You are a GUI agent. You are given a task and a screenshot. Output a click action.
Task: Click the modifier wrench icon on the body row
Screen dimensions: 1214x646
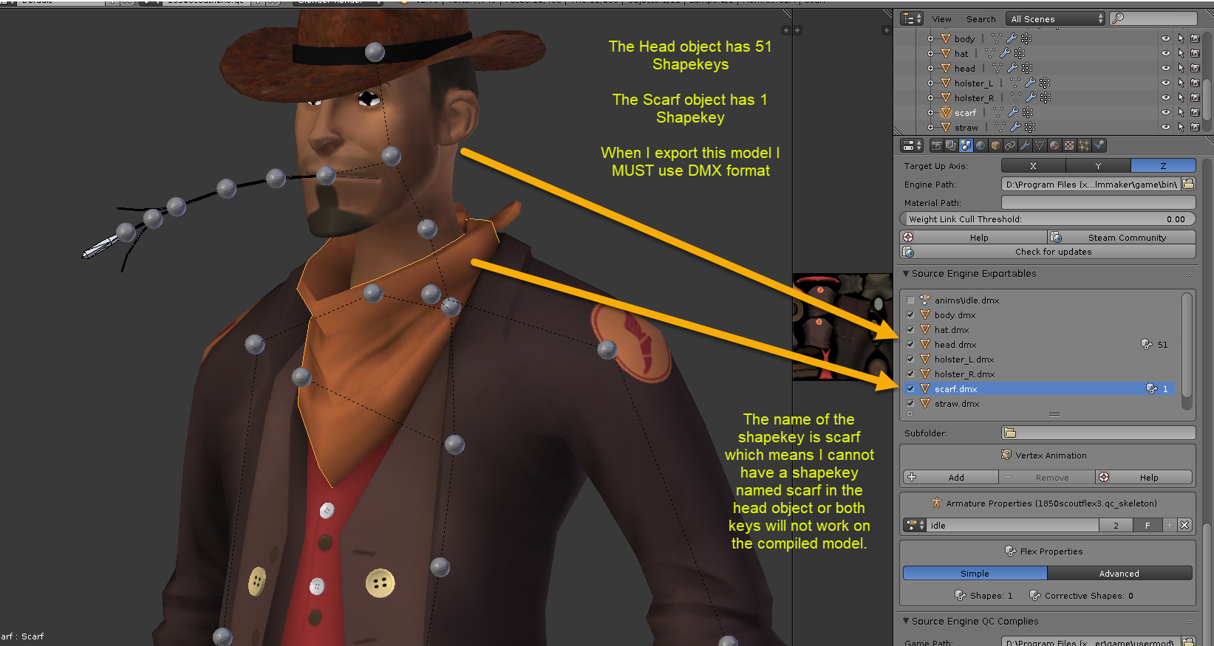pos(1012,38)
